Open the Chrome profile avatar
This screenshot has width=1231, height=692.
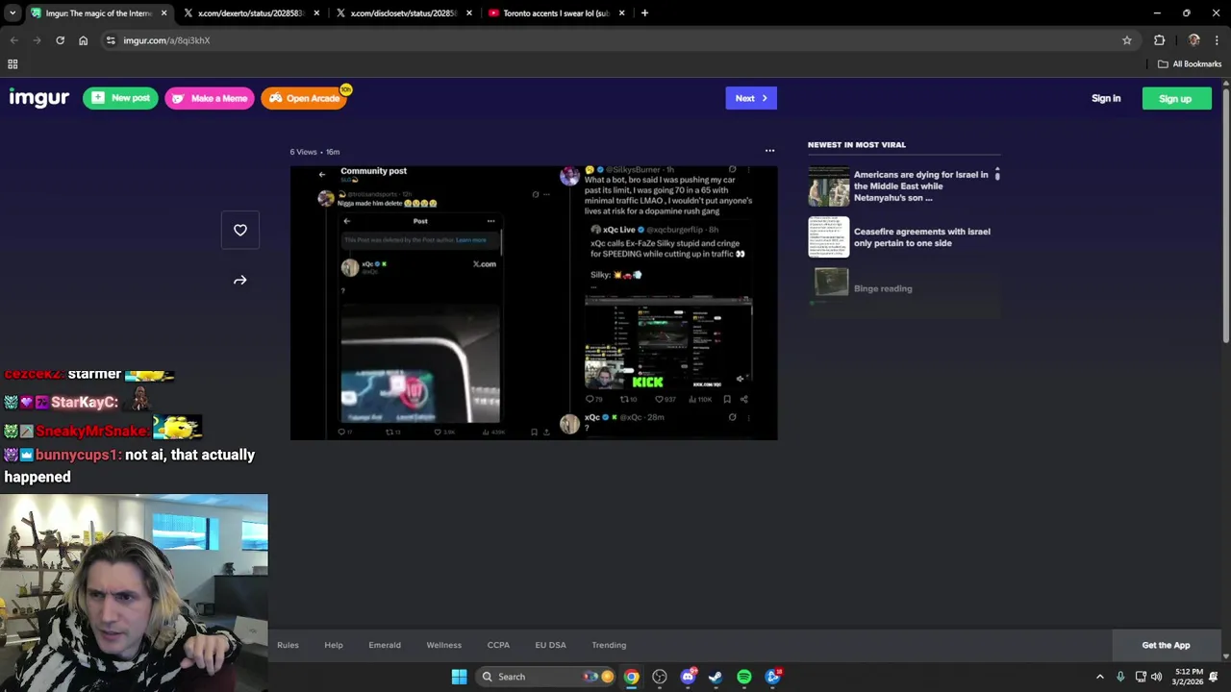pyautogui.click(x=1194, y=40)
